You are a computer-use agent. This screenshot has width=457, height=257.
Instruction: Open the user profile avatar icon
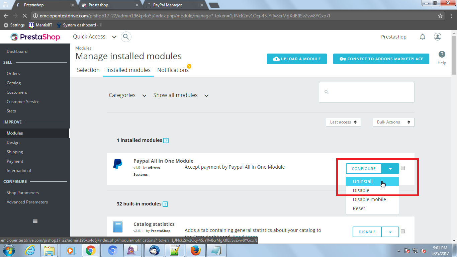[x=438, y=37]
